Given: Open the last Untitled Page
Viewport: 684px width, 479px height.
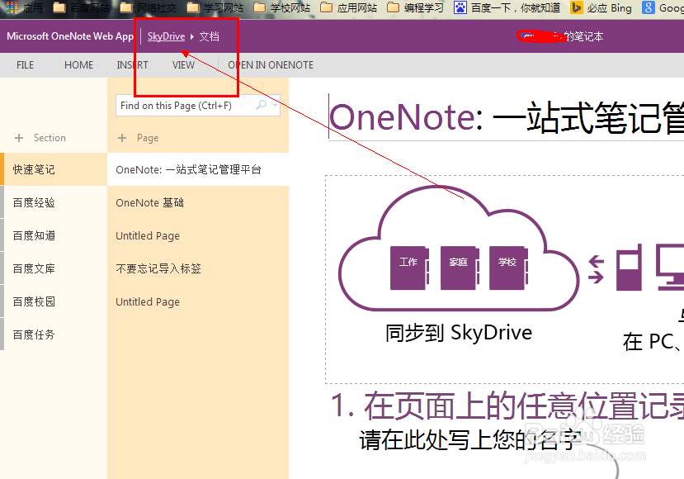Looking at the screenshot, I should 198,301.
